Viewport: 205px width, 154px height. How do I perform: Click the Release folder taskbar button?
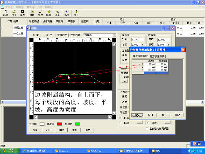click(x=69, y=151)
